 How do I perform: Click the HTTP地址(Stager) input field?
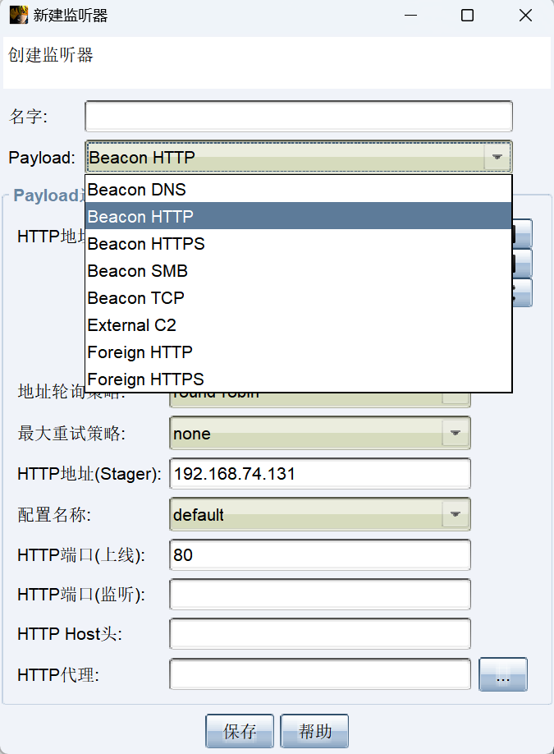click(320, 474)
